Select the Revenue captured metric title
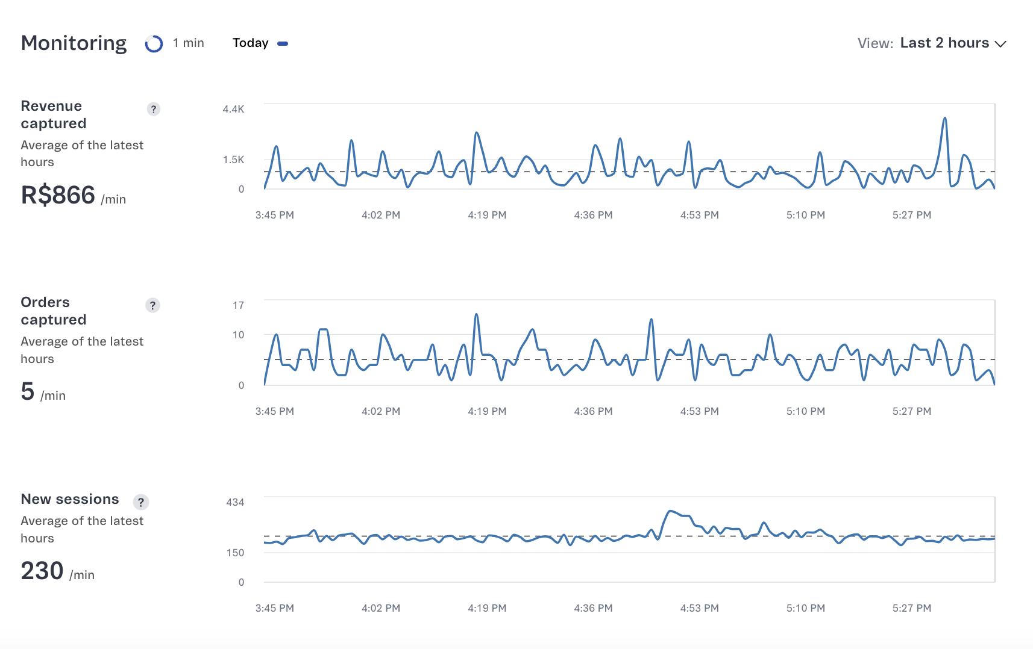 tap(54, 114)
